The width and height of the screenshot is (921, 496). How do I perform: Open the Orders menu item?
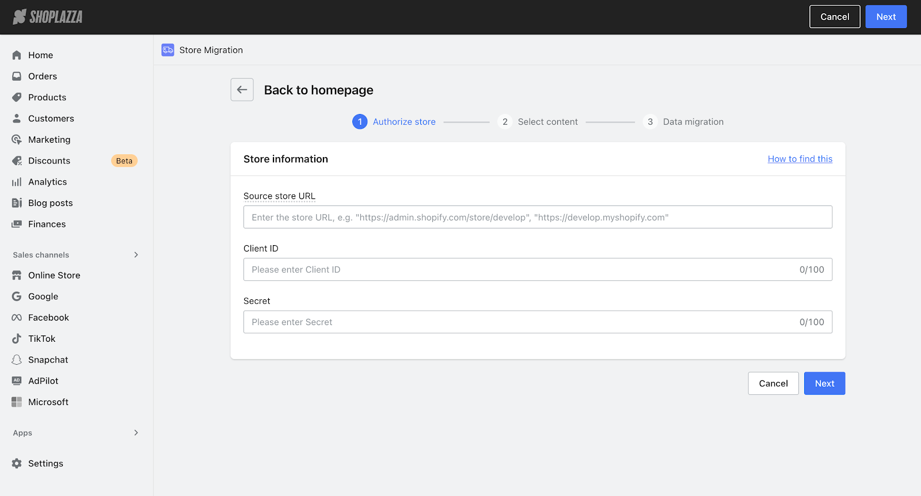43,77
